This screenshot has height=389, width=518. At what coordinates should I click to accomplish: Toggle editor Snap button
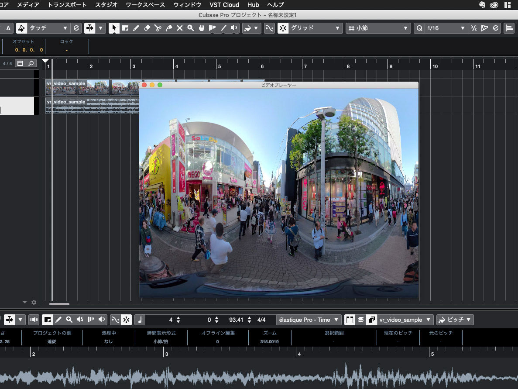(x=126, y=320)
